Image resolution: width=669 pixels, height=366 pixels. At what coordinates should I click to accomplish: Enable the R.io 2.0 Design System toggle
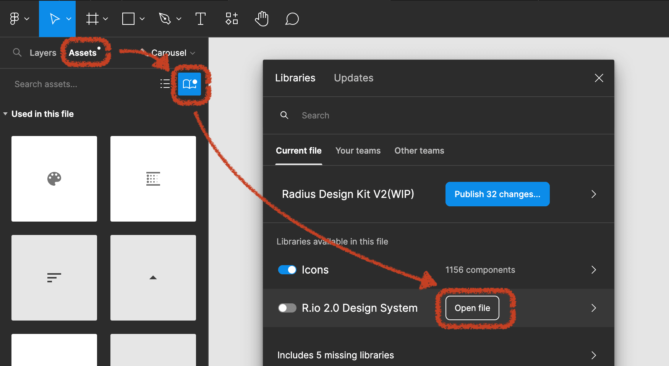(x=287, y=308)
